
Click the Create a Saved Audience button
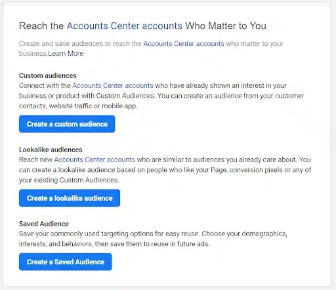[x=66, y=262]
